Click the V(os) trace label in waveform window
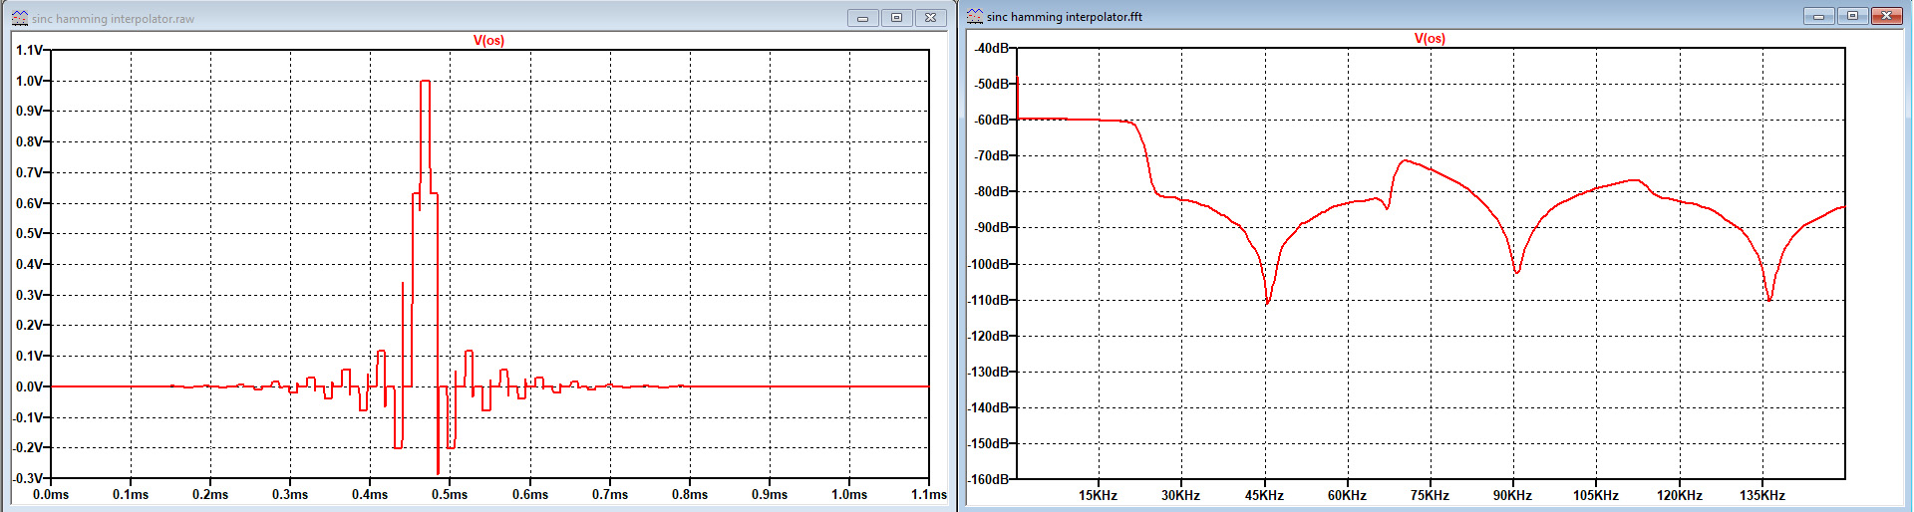Image resolution: width=1914 pixels, height=512 pixels. [x=488, y=41]
